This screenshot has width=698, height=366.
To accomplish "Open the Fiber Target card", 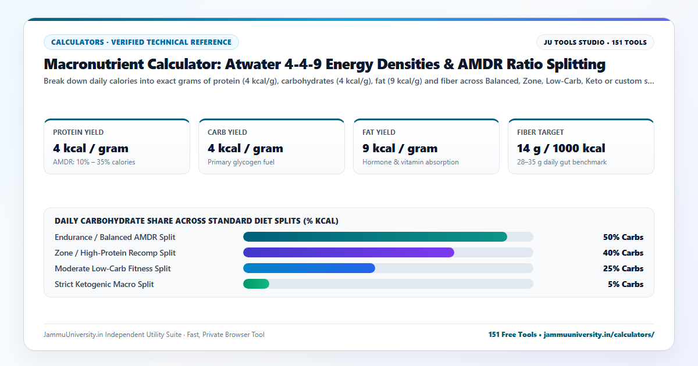I will (x=581, y=146).
